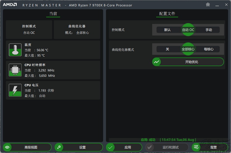This screenshot has width=231, height=153.
Task: Click the CPU chip clock icon
Action: click(x=15, y=70)
